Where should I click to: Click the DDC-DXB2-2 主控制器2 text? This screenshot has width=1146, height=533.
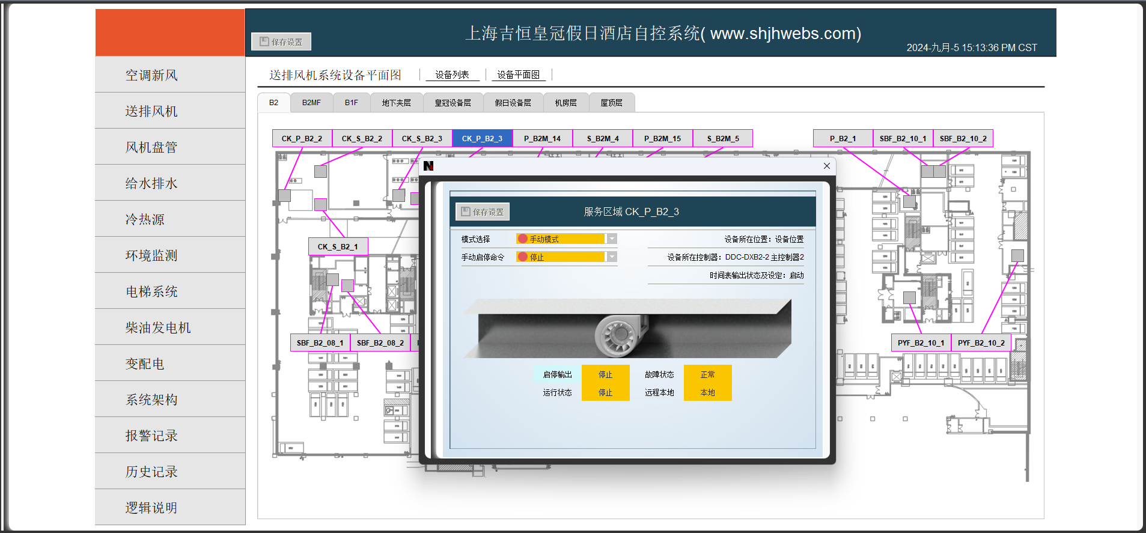pyautogui.click(x=764, y=257)
